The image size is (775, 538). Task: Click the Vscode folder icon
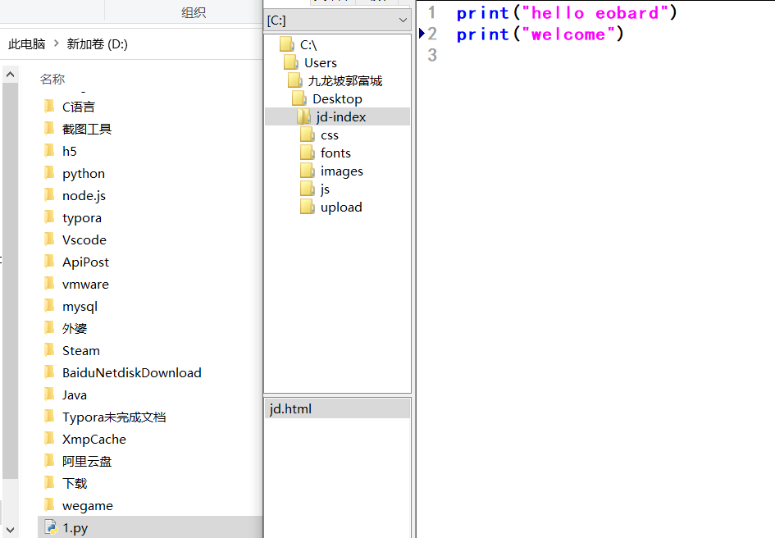[49, 239]
